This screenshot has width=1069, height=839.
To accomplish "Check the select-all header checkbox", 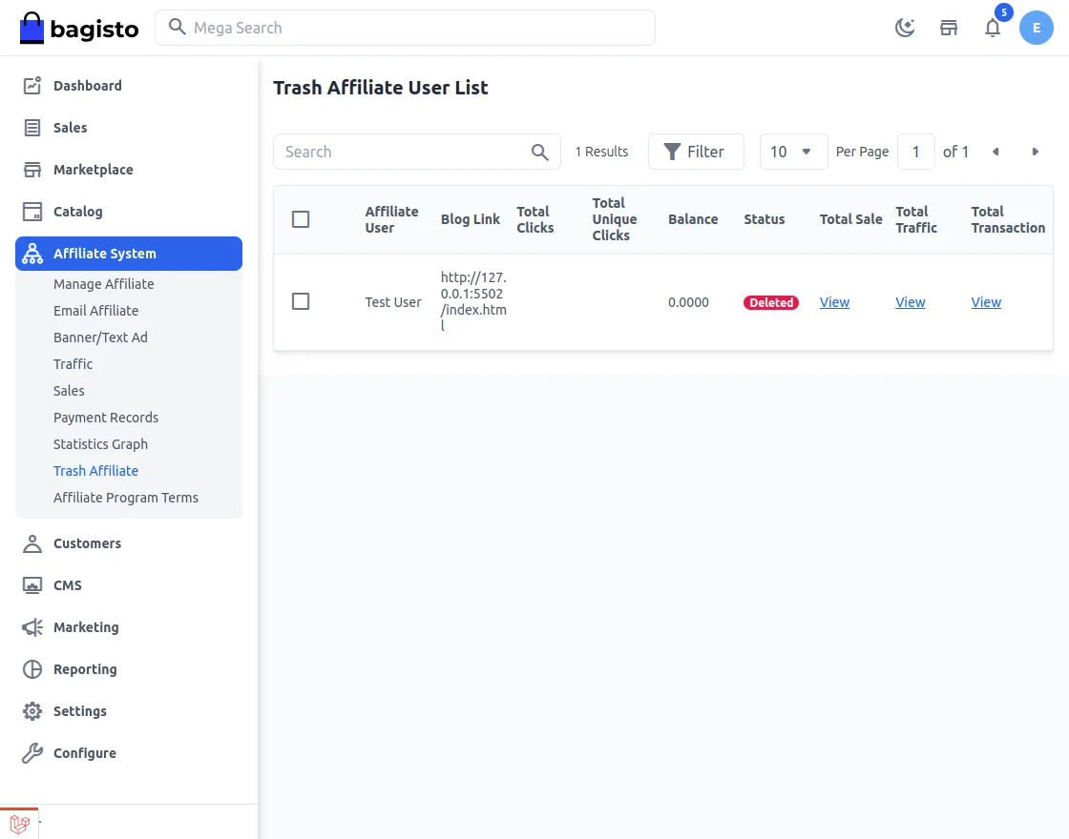I will pyautogui.click(x=301, y=219).
